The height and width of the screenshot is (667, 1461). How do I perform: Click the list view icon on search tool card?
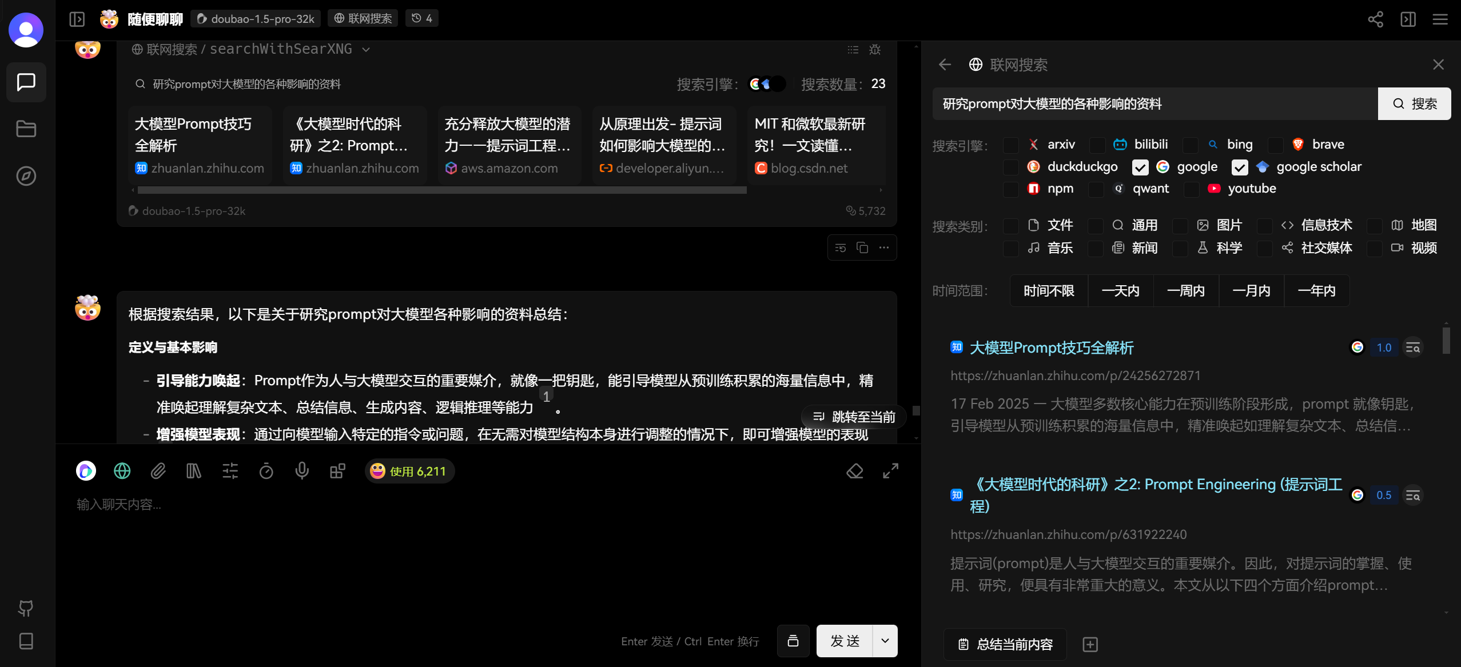[x=853, y=50]
